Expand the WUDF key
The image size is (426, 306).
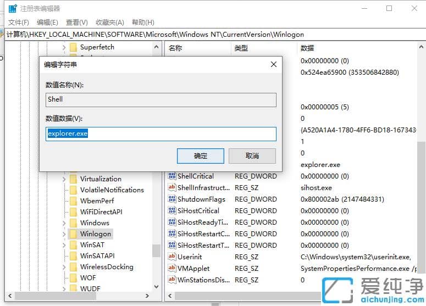point(64,288)
